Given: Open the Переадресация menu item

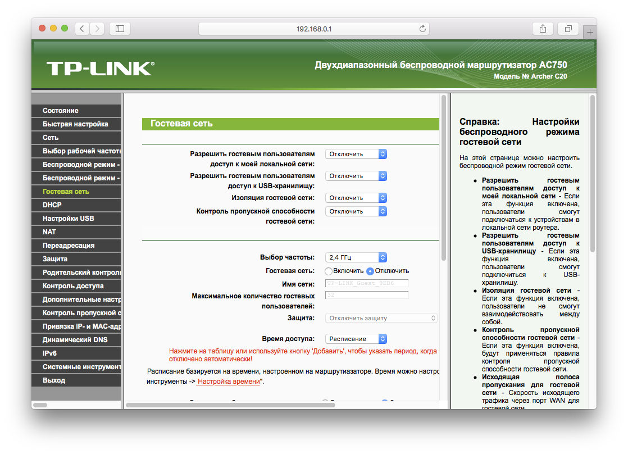Looking at the screenshot, I should 76,245.
